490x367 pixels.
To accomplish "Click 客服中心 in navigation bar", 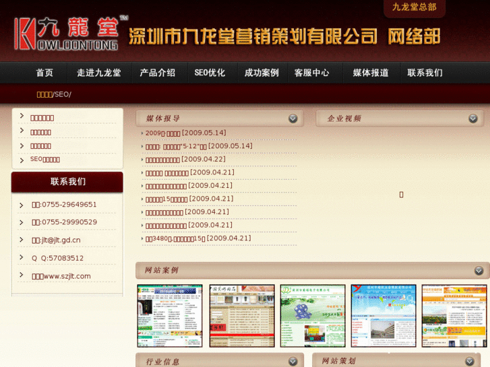I will [311, 73].
